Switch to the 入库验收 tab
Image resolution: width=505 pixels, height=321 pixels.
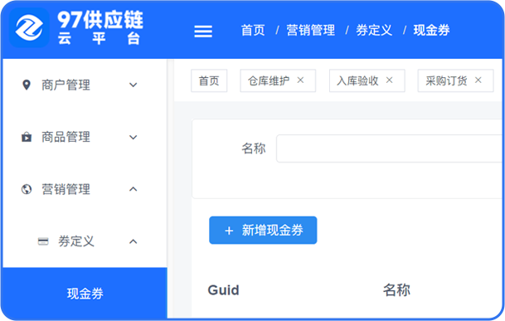[367, 80]
